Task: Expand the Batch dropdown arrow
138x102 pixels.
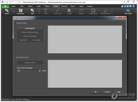Action: 14,11
